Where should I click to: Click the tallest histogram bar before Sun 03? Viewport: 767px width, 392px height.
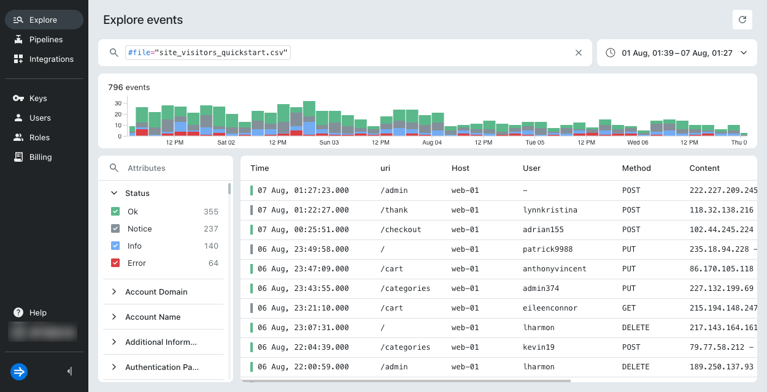click(309, 118)
